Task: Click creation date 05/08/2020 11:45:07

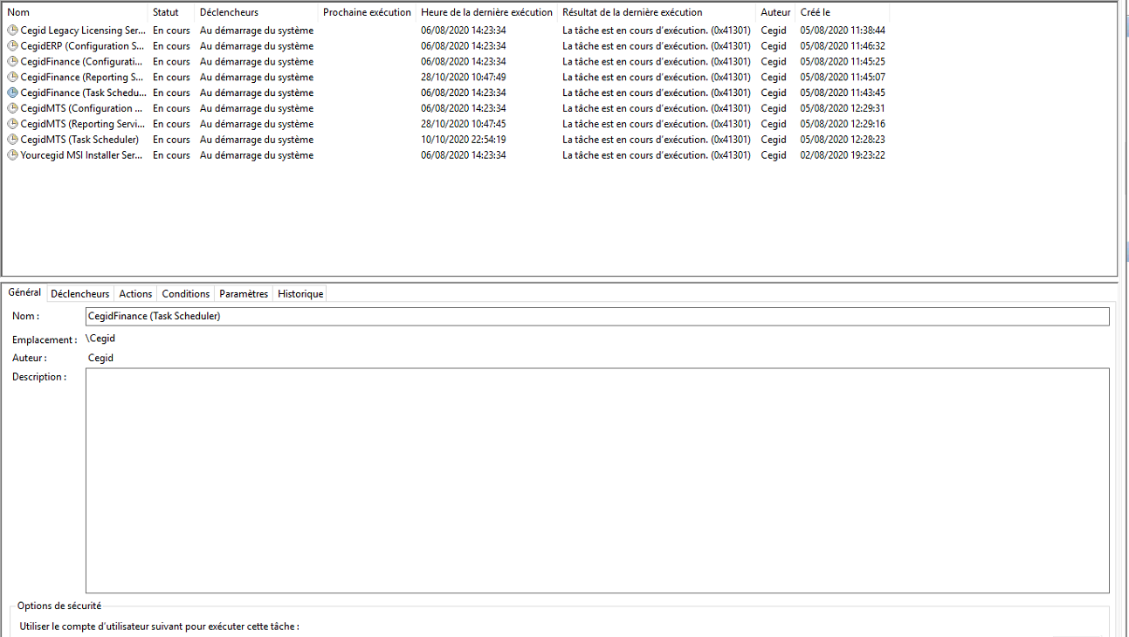Action: (843, 78)
